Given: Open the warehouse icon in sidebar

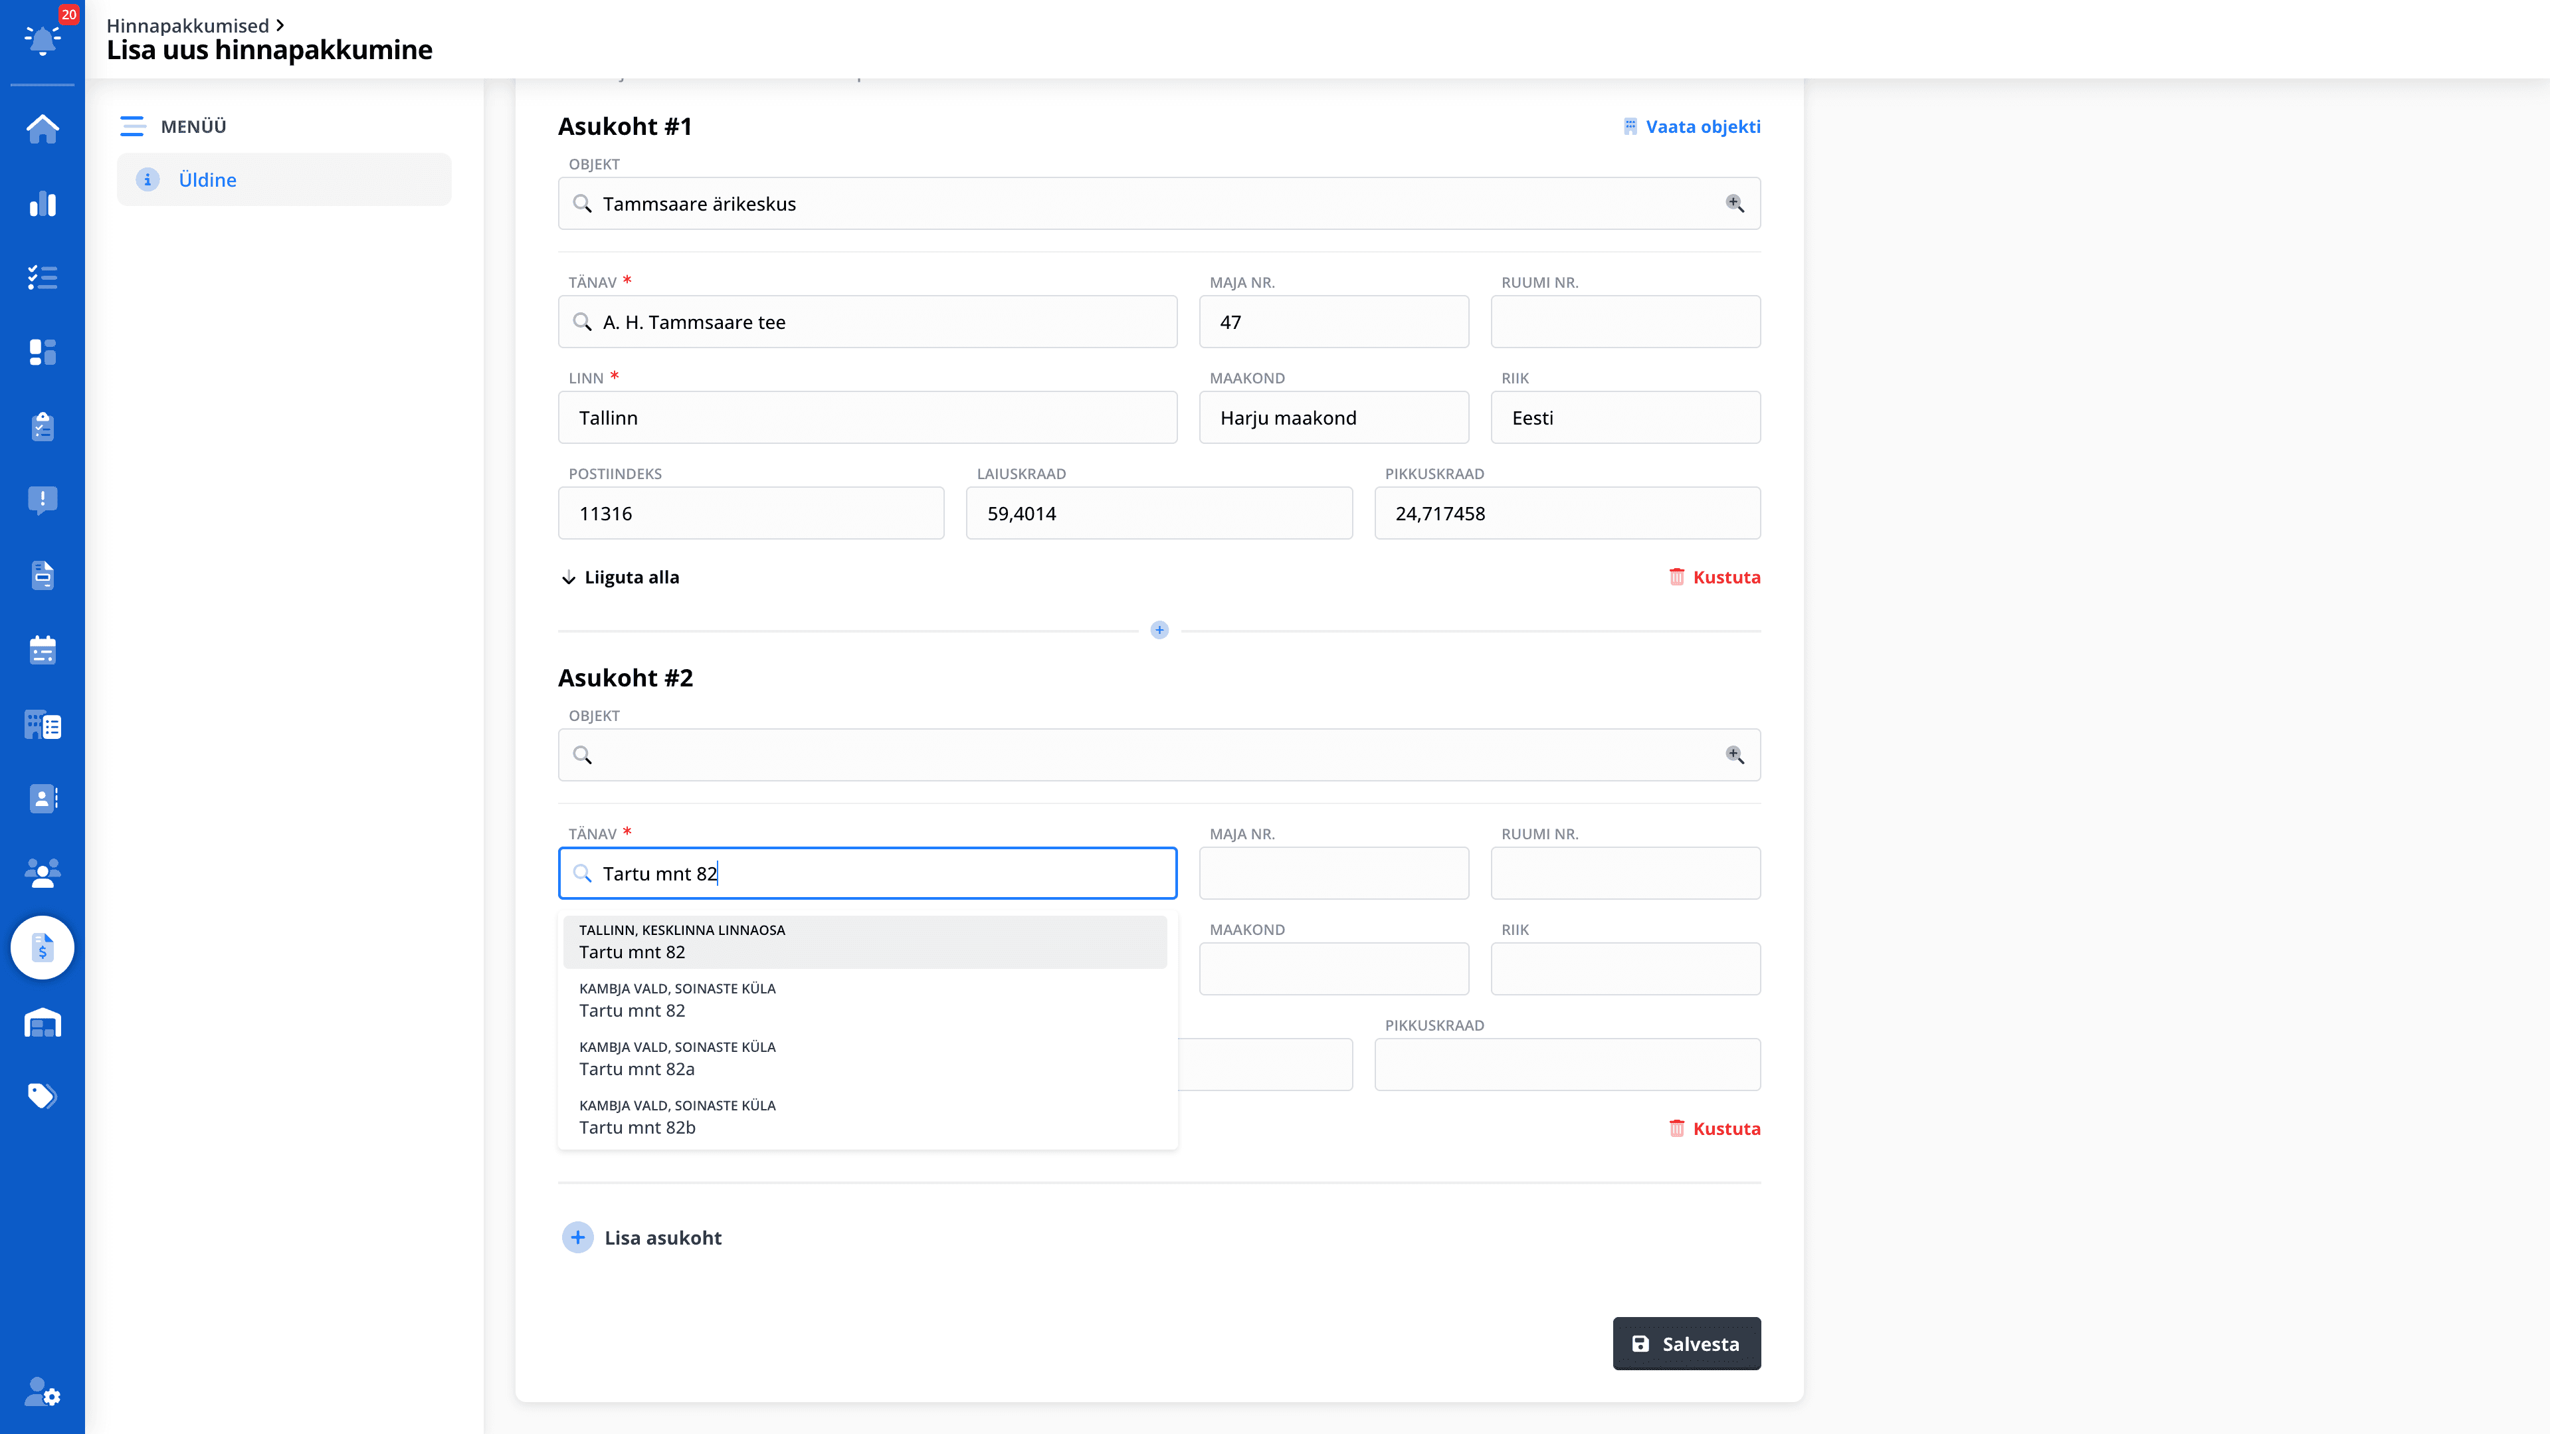Looking at the screenshot, I should tap(43, 1022).
